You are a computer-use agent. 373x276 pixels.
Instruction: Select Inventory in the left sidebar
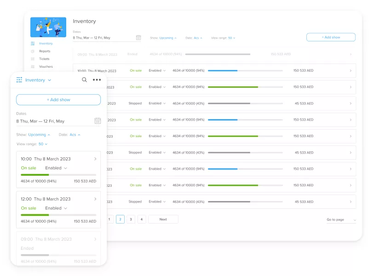point(46,43)
